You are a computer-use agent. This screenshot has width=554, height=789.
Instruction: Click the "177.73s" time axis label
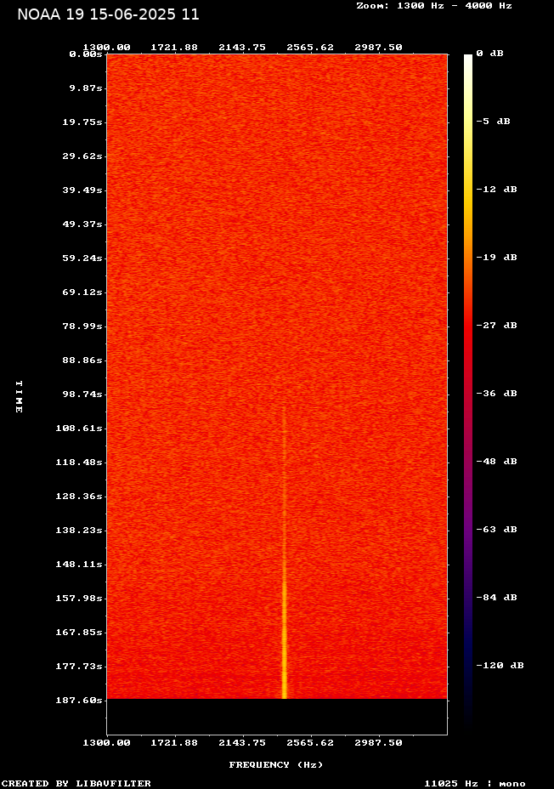[x=79, y=667]
